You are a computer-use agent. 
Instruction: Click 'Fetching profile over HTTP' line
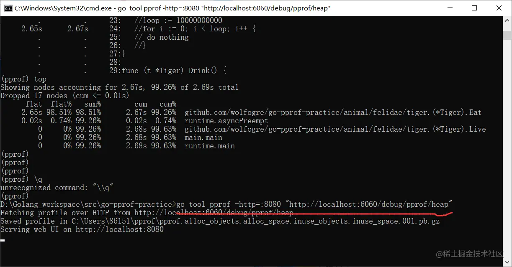click(x=147, y=213)
